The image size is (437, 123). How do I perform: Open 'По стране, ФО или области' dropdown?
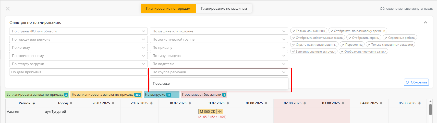click(x=78, y=31)
